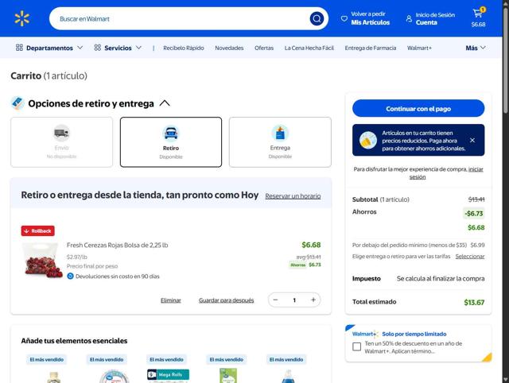509x383 pixels.
Task: Check the Walmart+ discount offer checkbox
Action: coord(356,346)
